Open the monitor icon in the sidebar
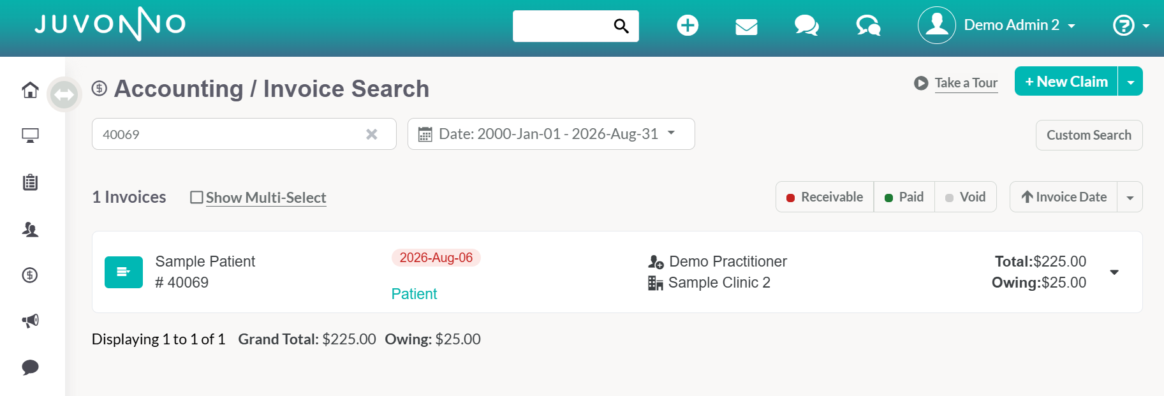1164x396 pixels. [30, 135]
